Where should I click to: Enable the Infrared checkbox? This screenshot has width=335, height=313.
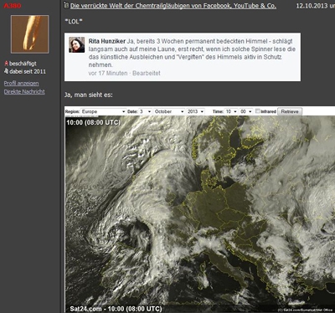tap(258, 111)
